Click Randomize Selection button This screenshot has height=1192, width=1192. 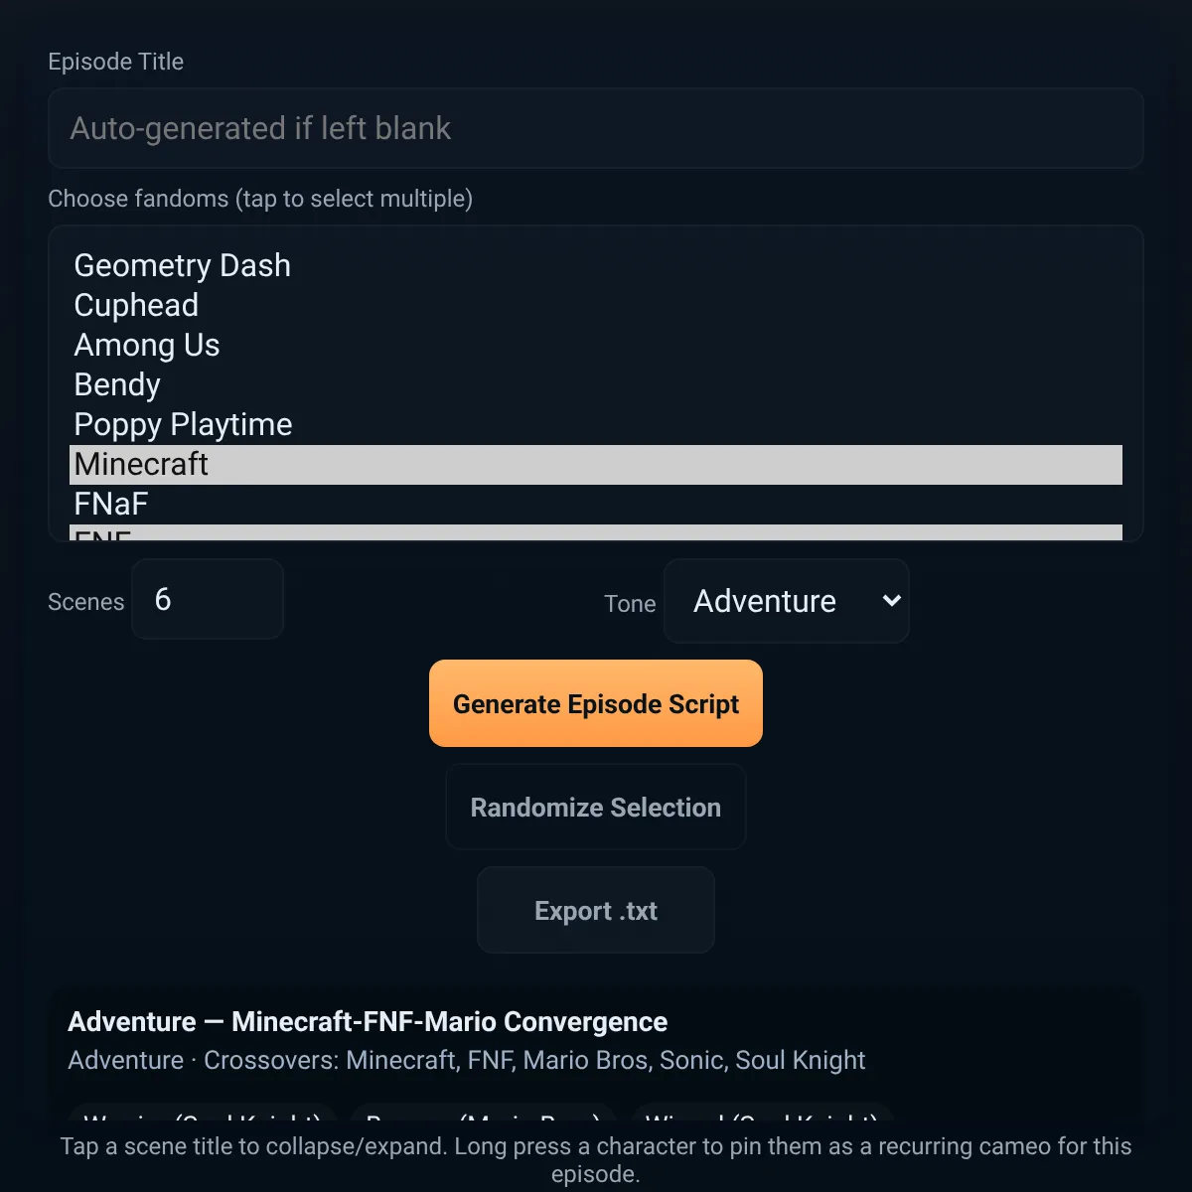click(596, 807)
